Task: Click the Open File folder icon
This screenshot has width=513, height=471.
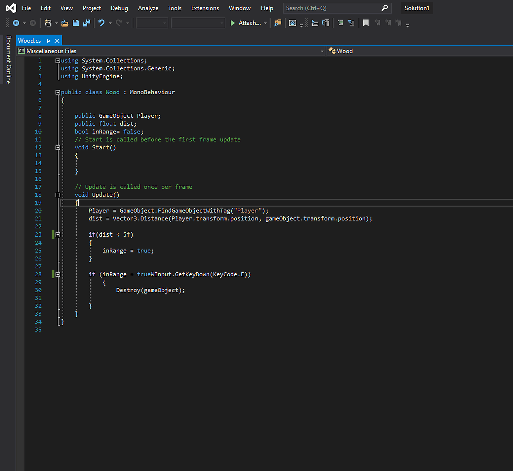Action: point(65,23)
